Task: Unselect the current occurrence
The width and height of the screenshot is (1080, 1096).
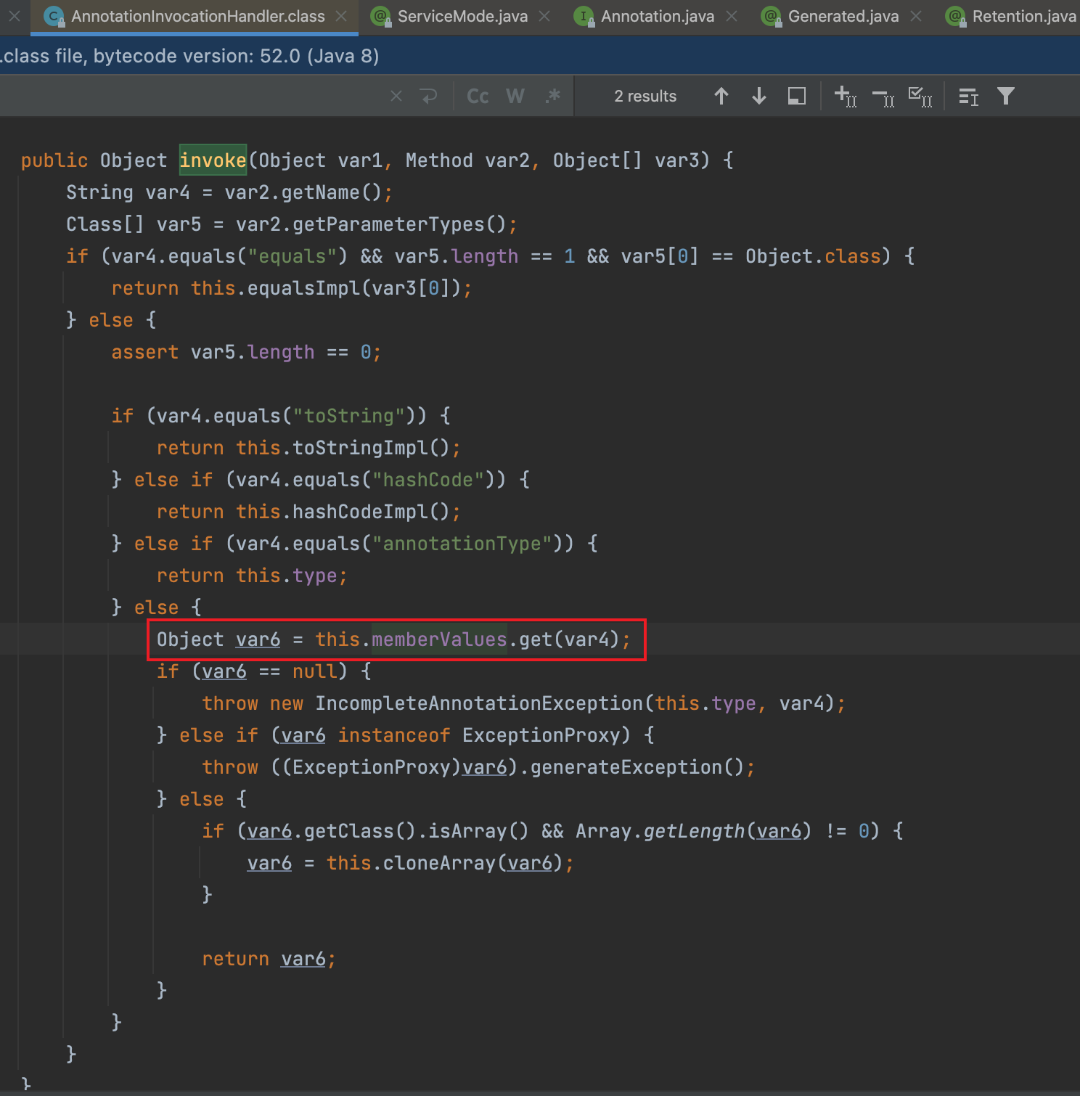Action: tap(883, 97)
